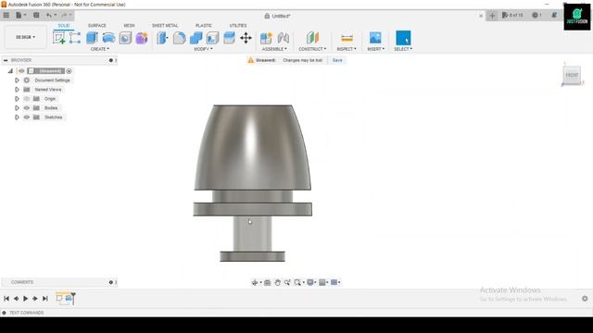The height and width of the screenshot is (333, 593).
Task: Close the Untitled document tab
Action: point(481,16)
